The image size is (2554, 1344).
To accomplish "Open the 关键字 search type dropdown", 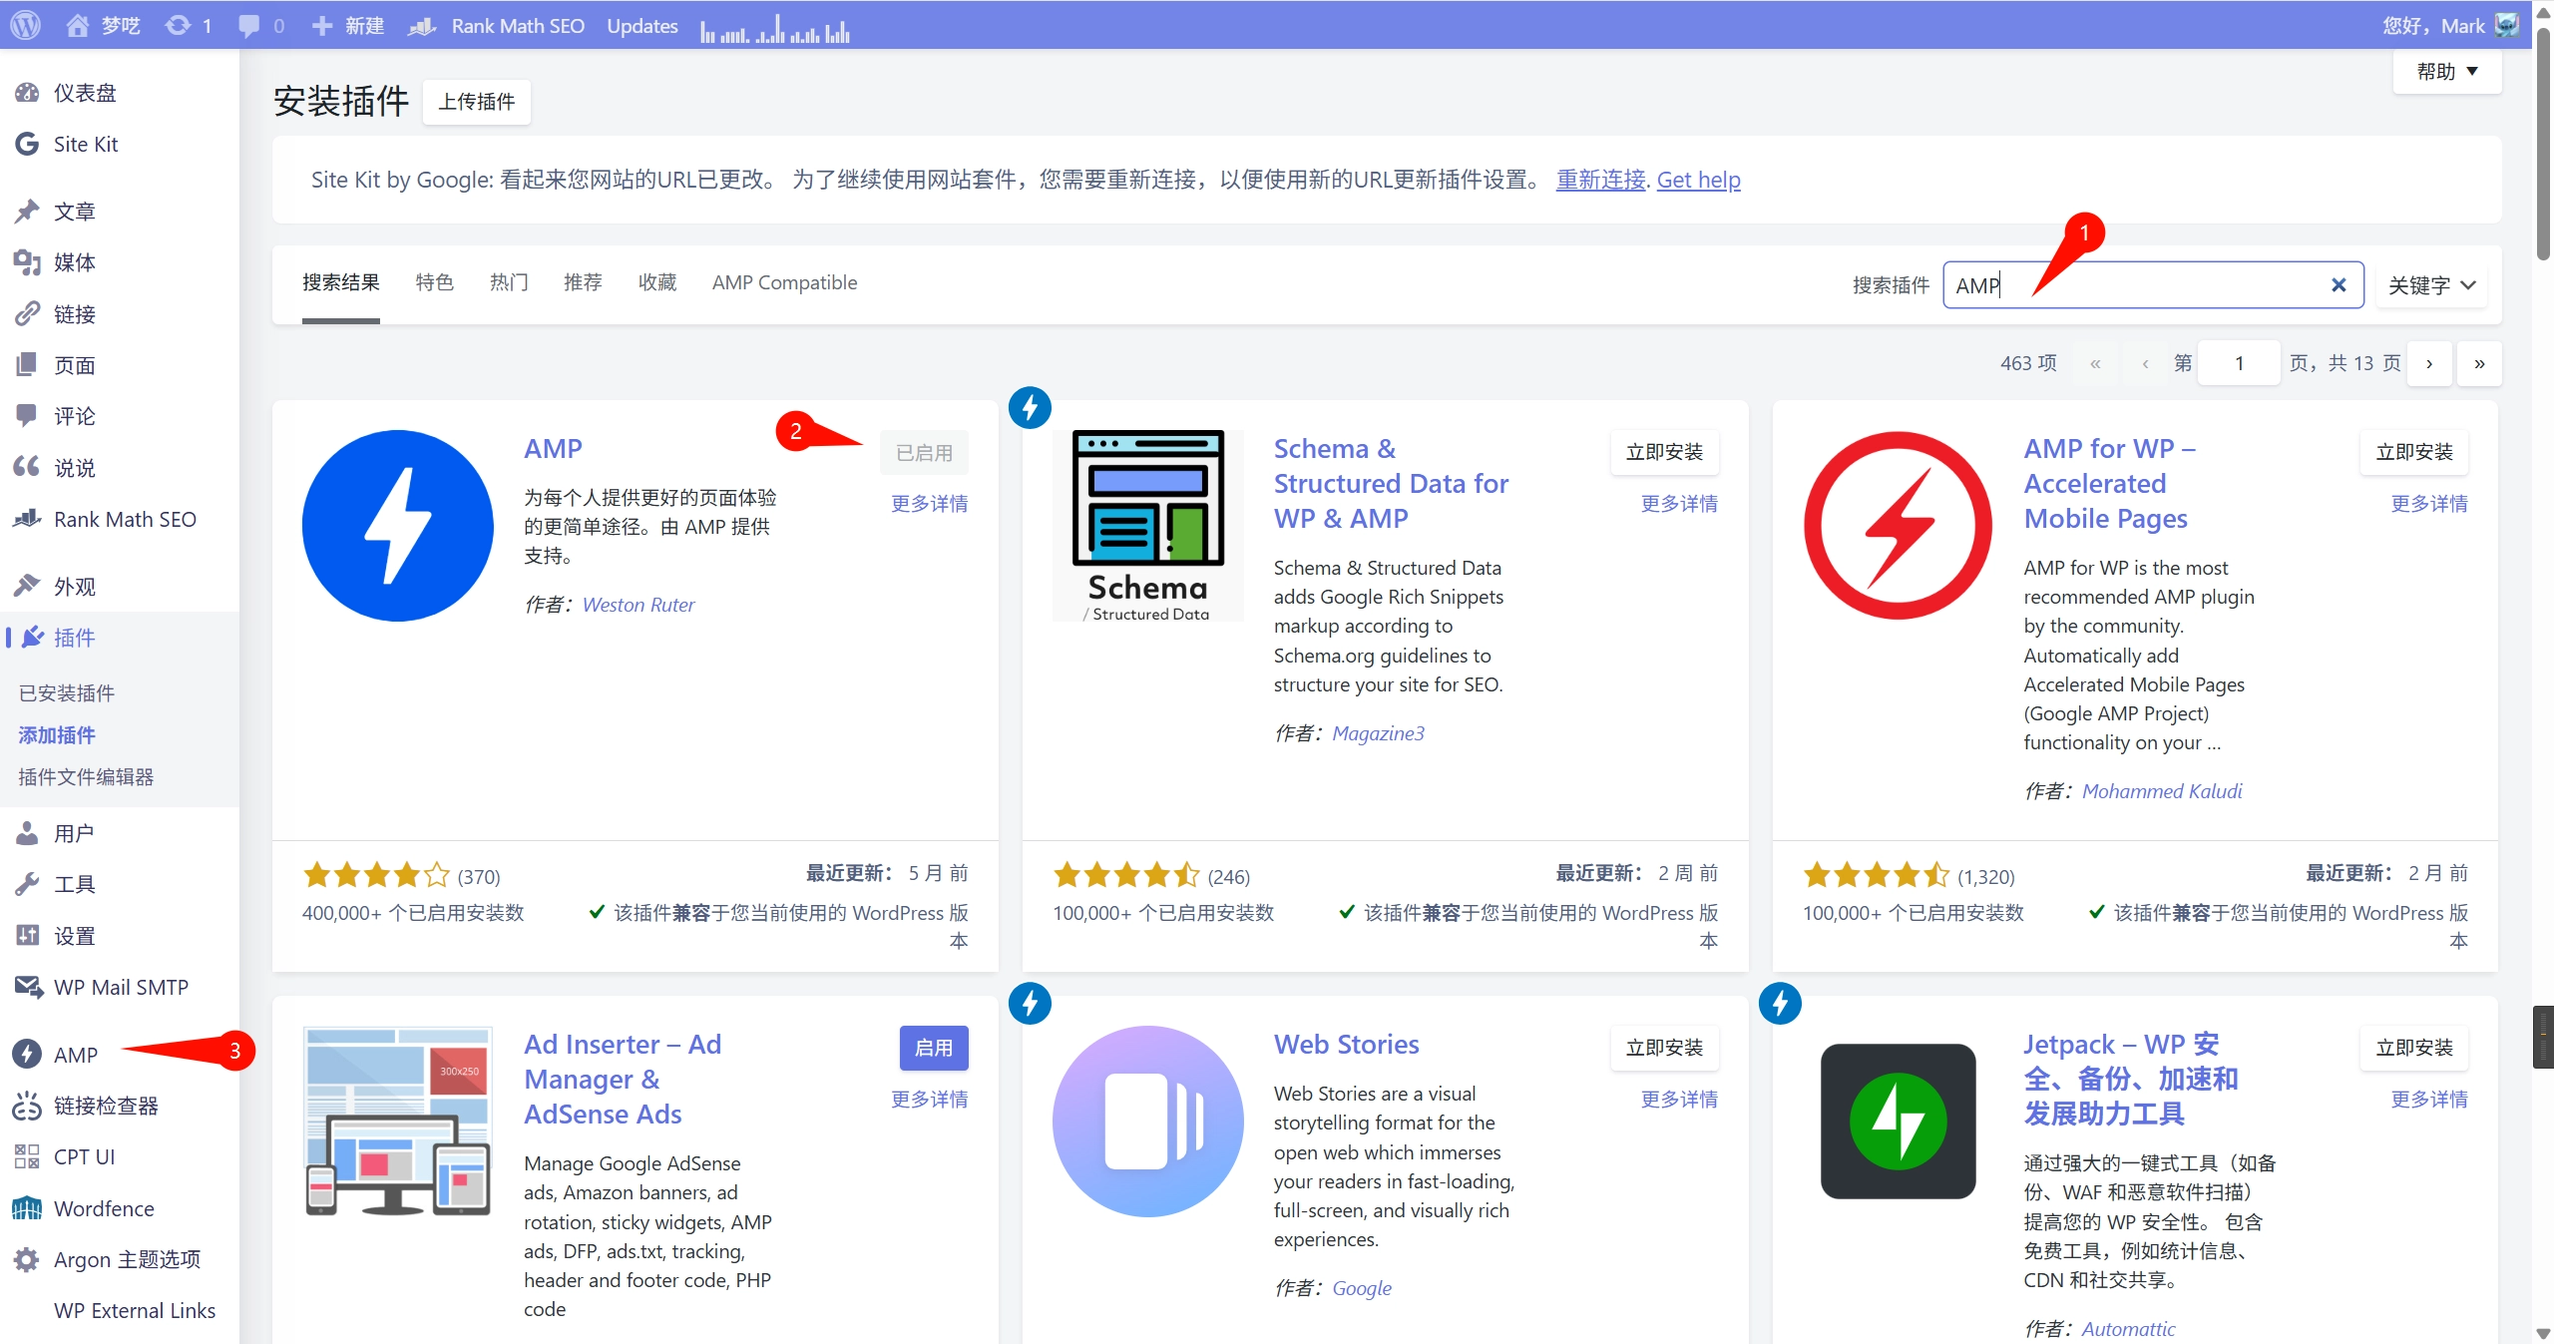I will (2431, 285).
